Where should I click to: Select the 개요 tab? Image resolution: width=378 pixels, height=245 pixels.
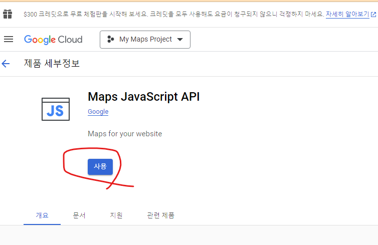click(x=42, y=215)
